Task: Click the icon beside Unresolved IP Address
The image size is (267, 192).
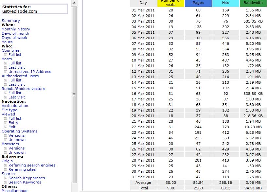Action: click(6, 72)
